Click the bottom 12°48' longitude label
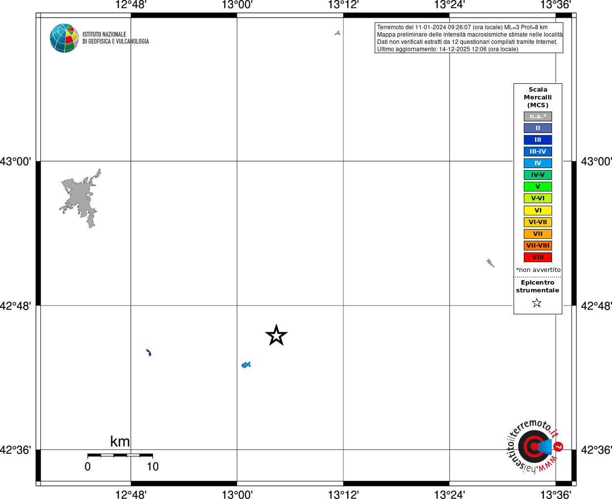The height and width of the screenshot is (499, 612). (131, 495)
